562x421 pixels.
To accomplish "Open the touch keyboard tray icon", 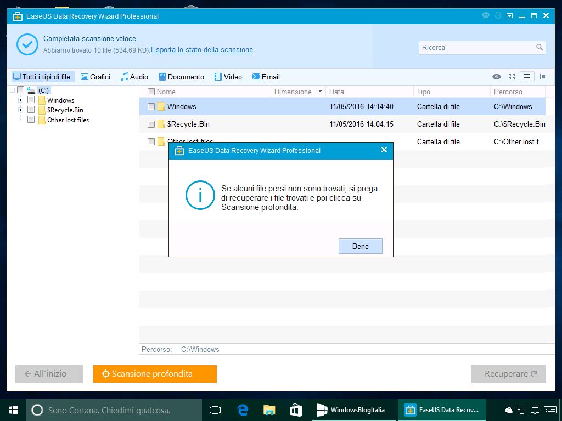I will point(550,410).
